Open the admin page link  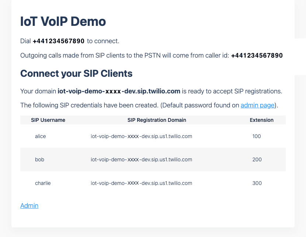pos(257,105)
